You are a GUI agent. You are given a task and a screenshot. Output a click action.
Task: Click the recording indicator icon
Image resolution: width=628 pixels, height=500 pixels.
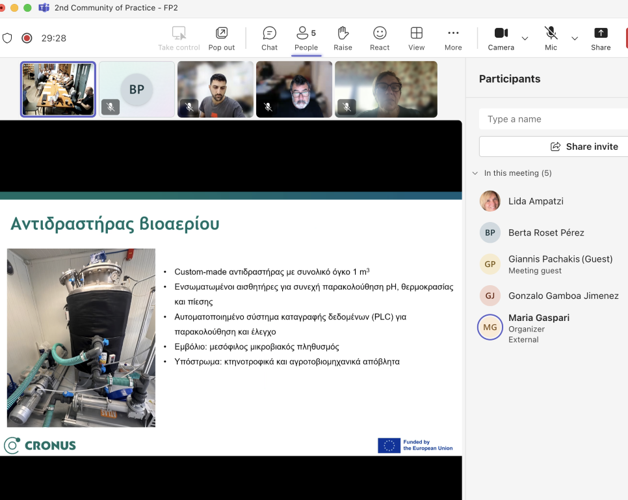27,38
